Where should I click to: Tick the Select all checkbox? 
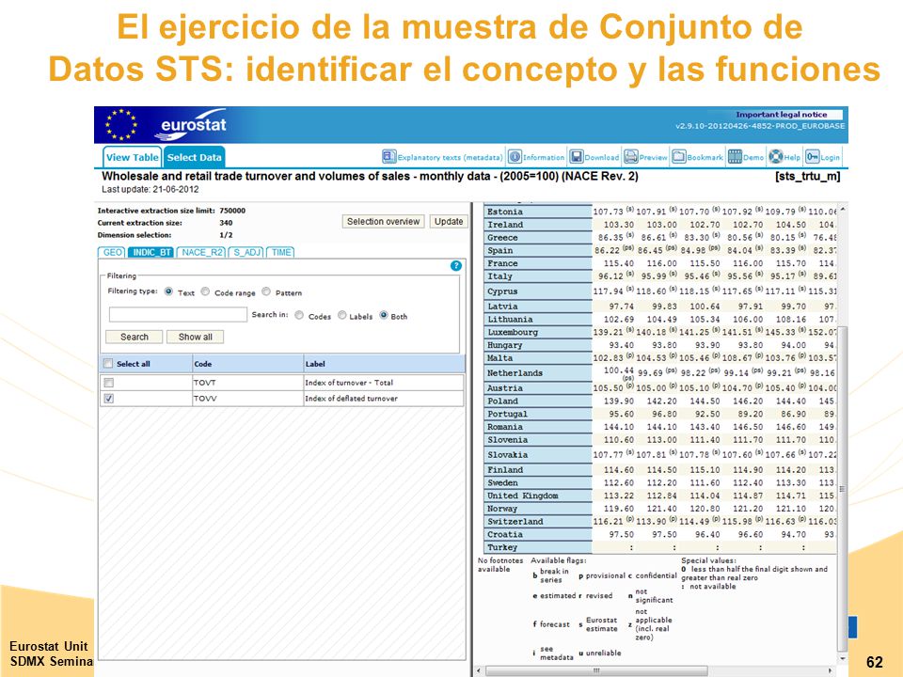click(x=107, y=363)
